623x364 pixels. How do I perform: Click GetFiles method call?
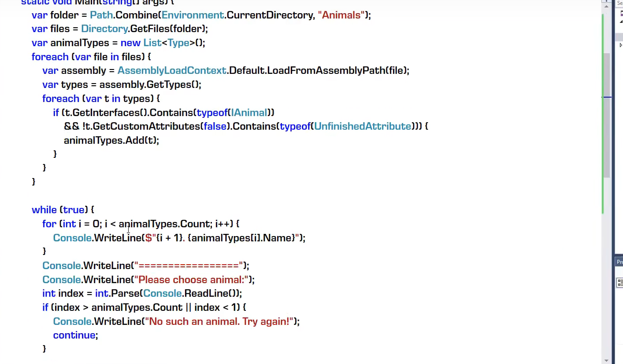(x=150, y=29)
